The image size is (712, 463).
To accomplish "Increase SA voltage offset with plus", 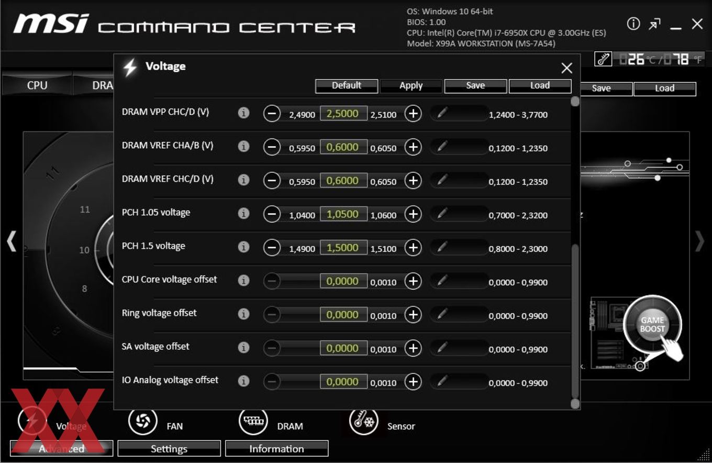I will point(413,348).
